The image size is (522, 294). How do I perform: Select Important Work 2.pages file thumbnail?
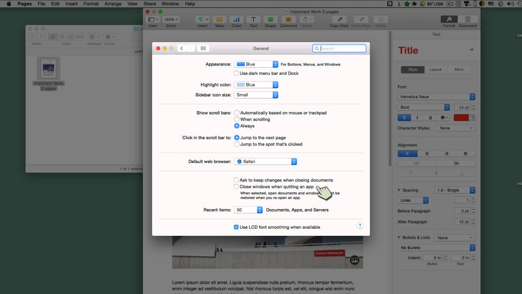click(49, 68)
